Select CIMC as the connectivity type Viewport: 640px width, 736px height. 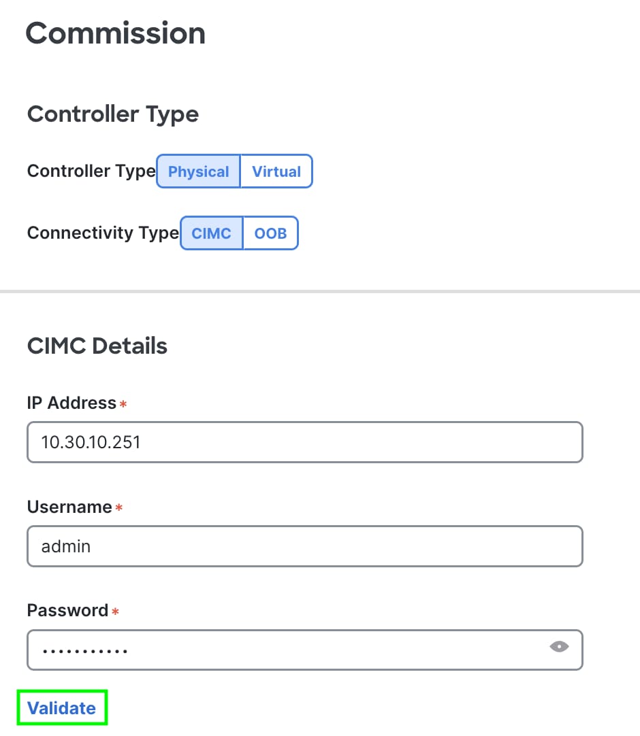click(x=211, y=233)
